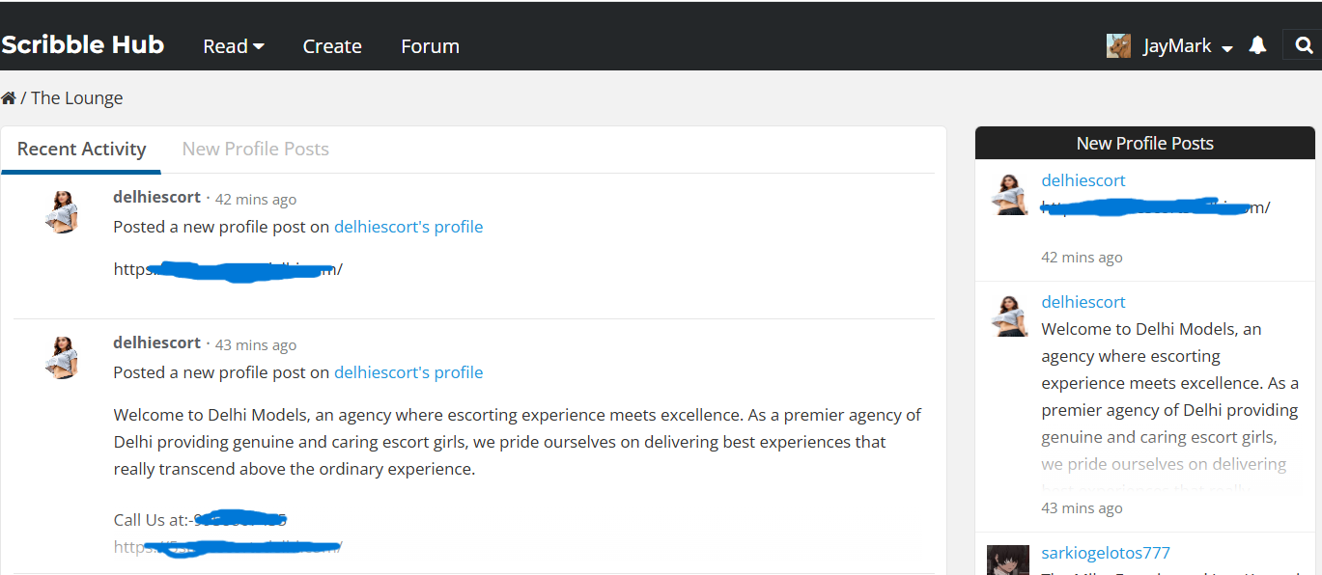
Task: Open delhiescort's profile link in the 42 mins post
Action: 408,227
